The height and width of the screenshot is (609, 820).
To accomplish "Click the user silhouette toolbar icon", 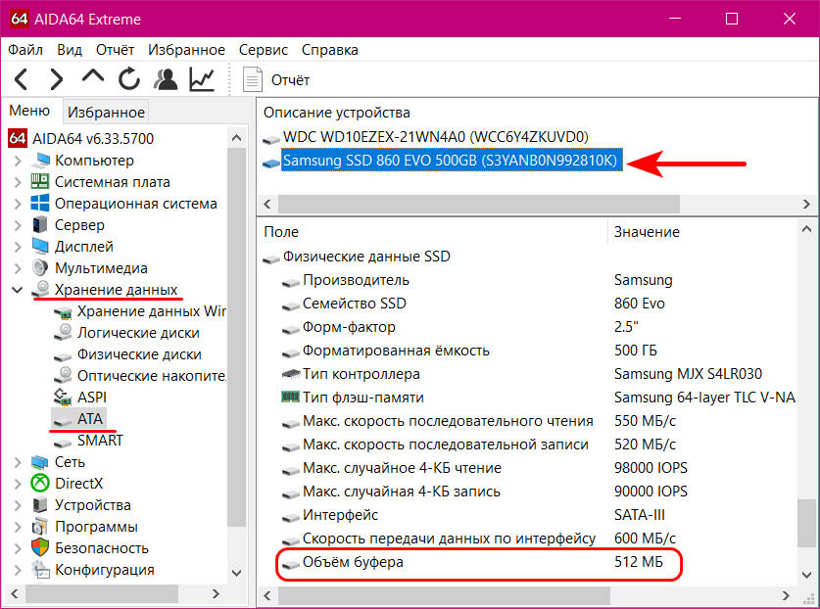I will [166, 79].
